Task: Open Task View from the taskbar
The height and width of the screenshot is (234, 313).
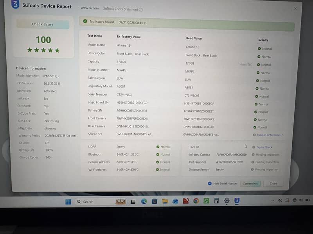Action: [x=133, y=202]
